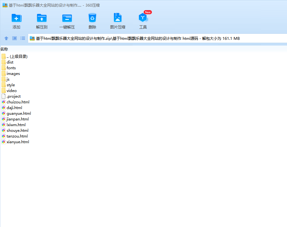Click the 一键解压 one-click extract icon
287x227 pixels.
(67, 18)
